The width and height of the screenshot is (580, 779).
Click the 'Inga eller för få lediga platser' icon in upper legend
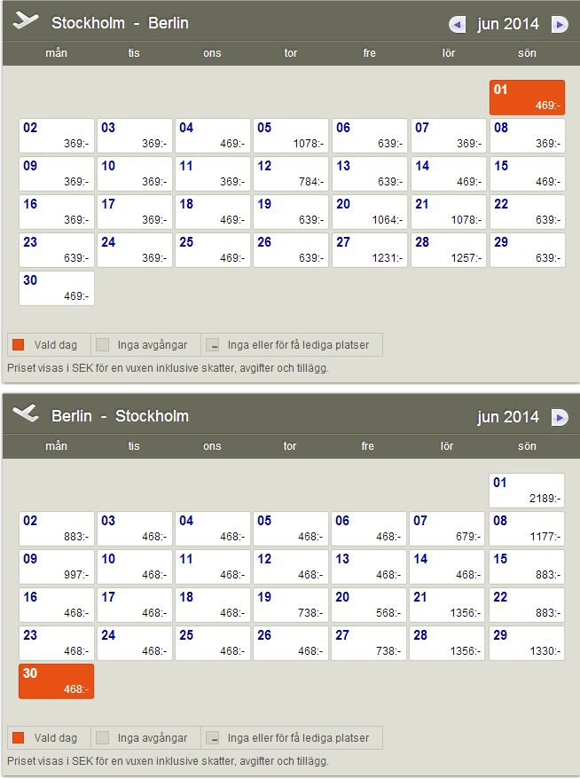(x=213, y=344)
